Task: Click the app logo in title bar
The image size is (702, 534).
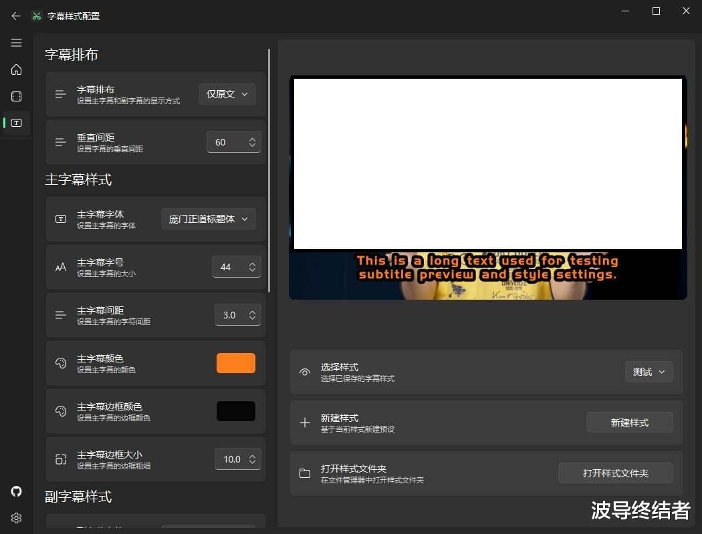Action: [x=37, y=16]
